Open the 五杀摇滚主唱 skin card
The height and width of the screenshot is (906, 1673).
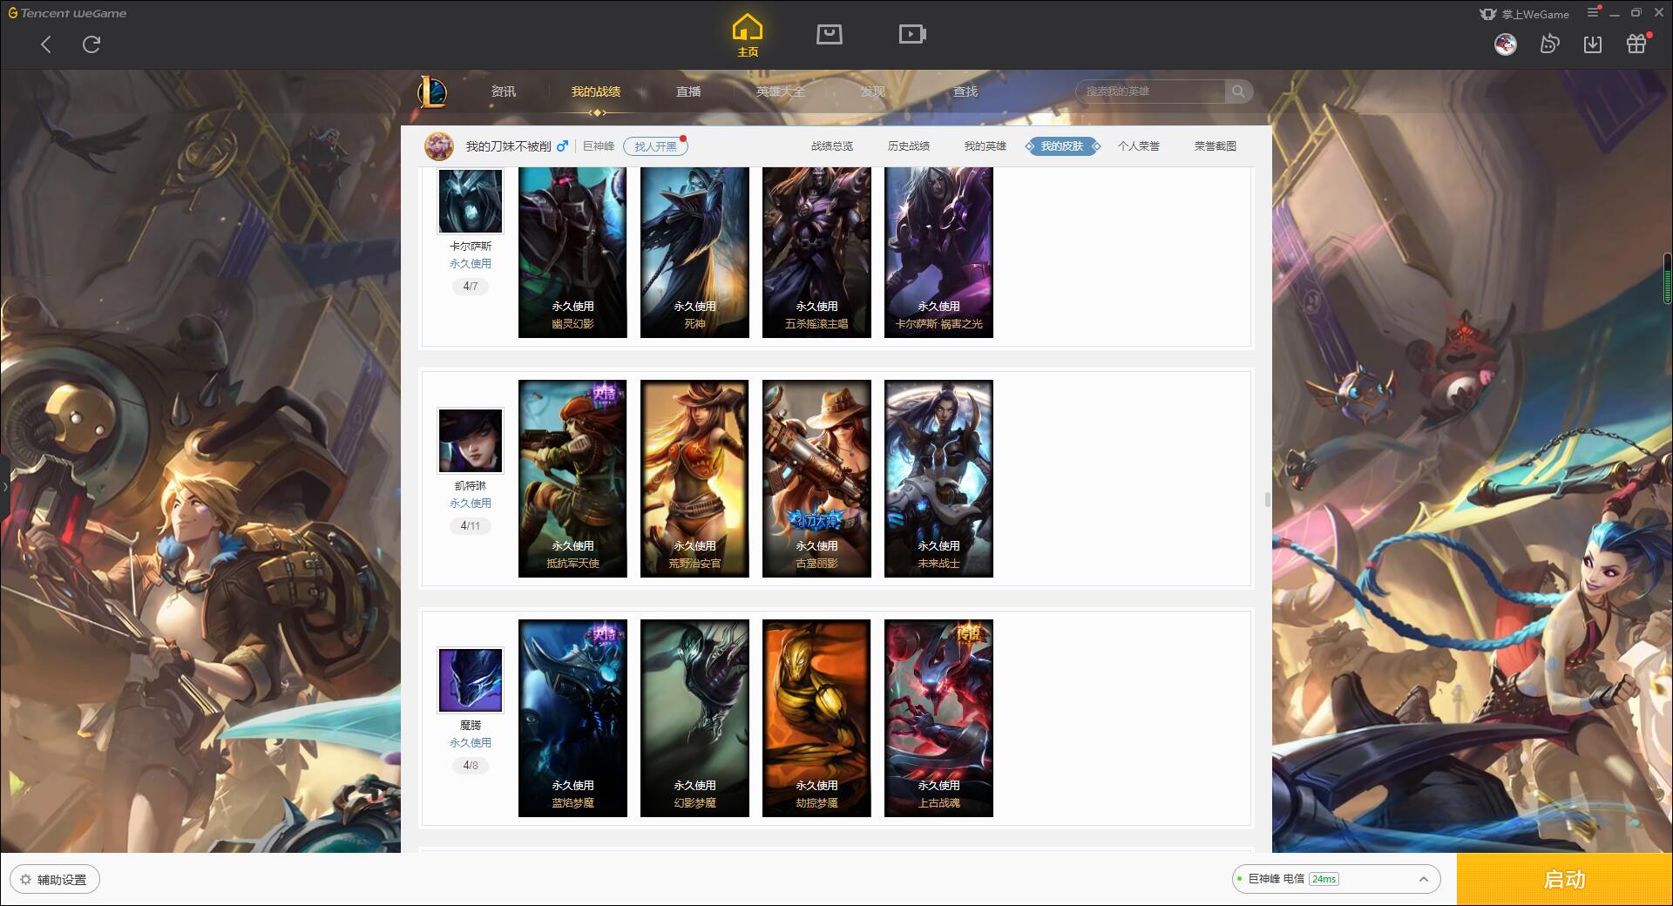click(816, 253)
